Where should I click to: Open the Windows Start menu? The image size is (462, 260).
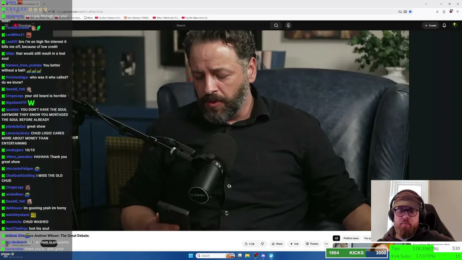click(191, 256)
